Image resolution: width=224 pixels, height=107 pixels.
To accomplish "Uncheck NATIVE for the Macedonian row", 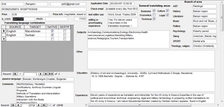I will pos(53,31).
